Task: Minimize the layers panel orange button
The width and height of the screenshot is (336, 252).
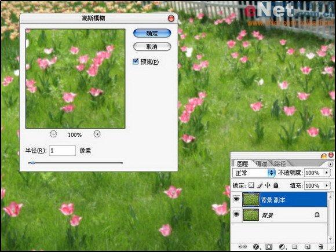Action: (324, 156)
